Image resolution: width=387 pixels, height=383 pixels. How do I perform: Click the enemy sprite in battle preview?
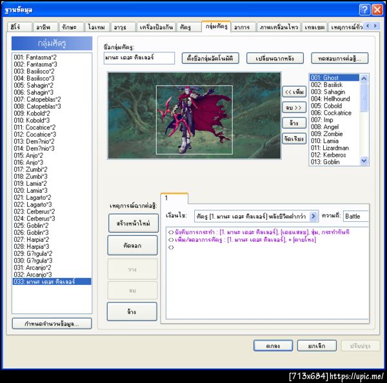click(194, 120)
